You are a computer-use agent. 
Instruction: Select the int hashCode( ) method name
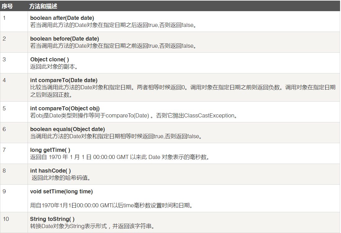tap(51, 171)
